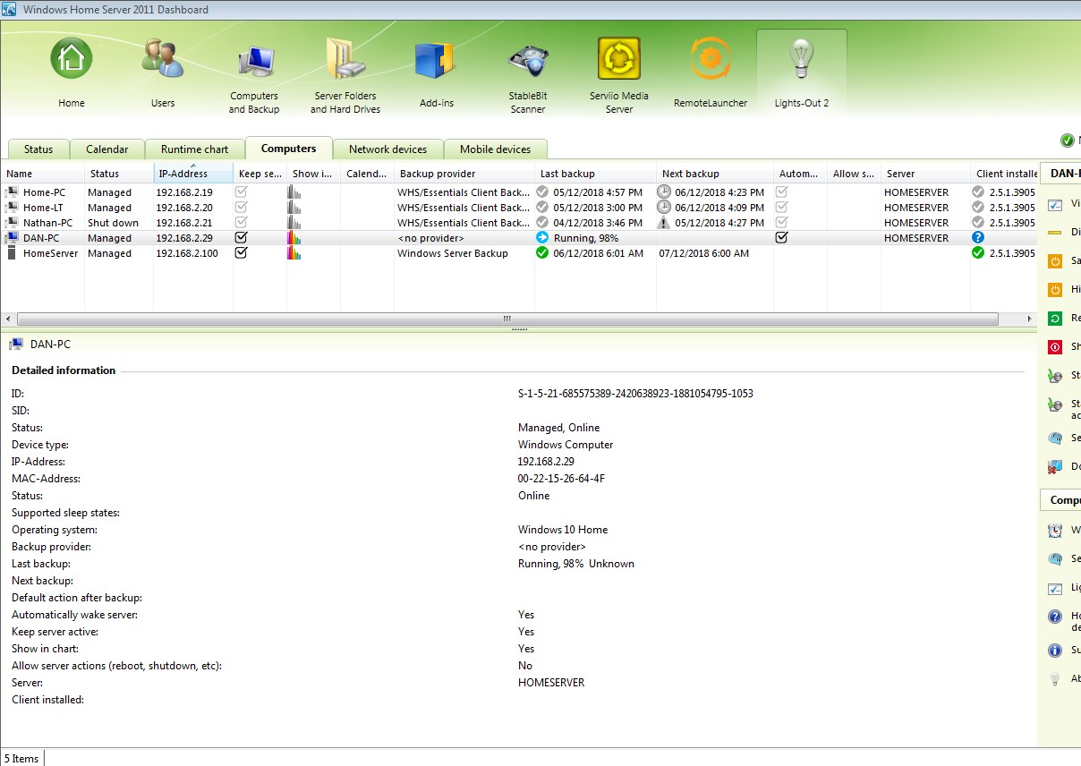Click the orange power icon for standby
The width and height of the screenshot is (1081, 766).
(x=1054, y=261)
